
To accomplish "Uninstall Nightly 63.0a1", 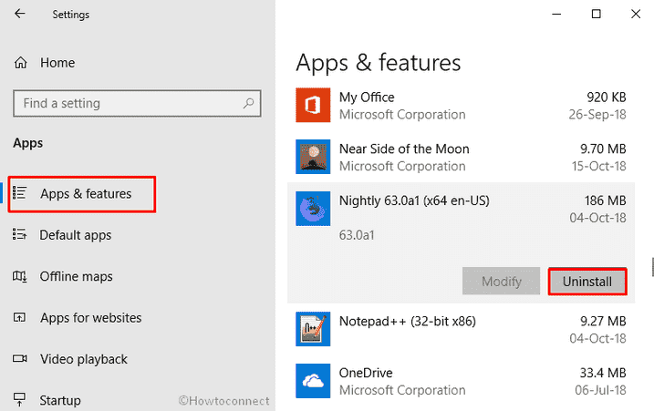I will point(587,282).
